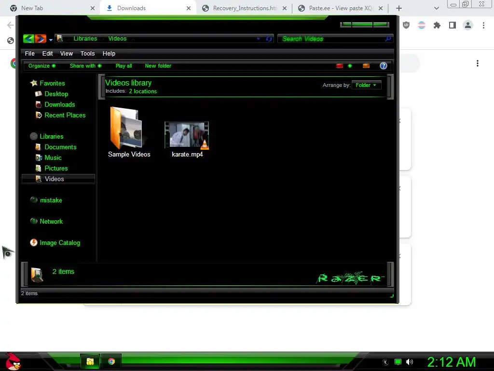Screen dimensions: 494x371
Task: Open the Chrome three-dot menu
Action: [x=483, y=25]
